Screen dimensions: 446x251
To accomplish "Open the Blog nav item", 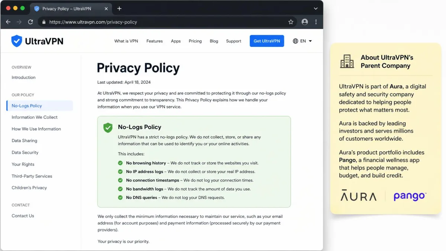I will click(214, 41).
